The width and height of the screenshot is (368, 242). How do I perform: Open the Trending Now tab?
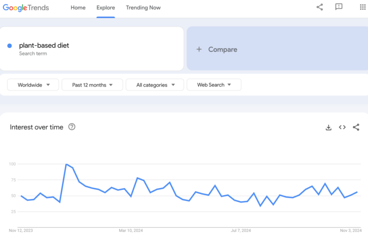click(x=143, y=8)
